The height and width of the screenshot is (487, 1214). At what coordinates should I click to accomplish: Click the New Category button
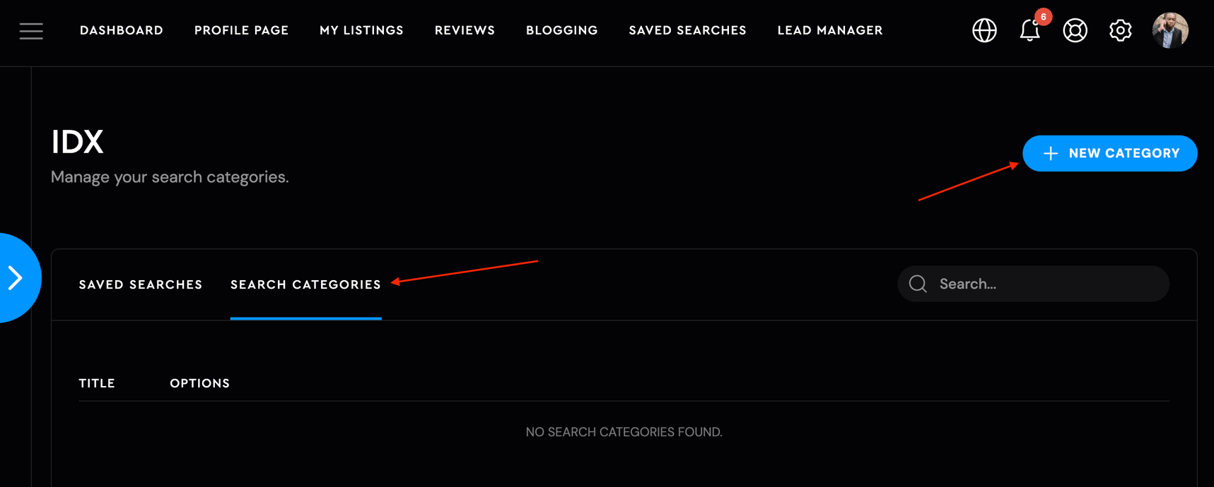click(1109, 153)
